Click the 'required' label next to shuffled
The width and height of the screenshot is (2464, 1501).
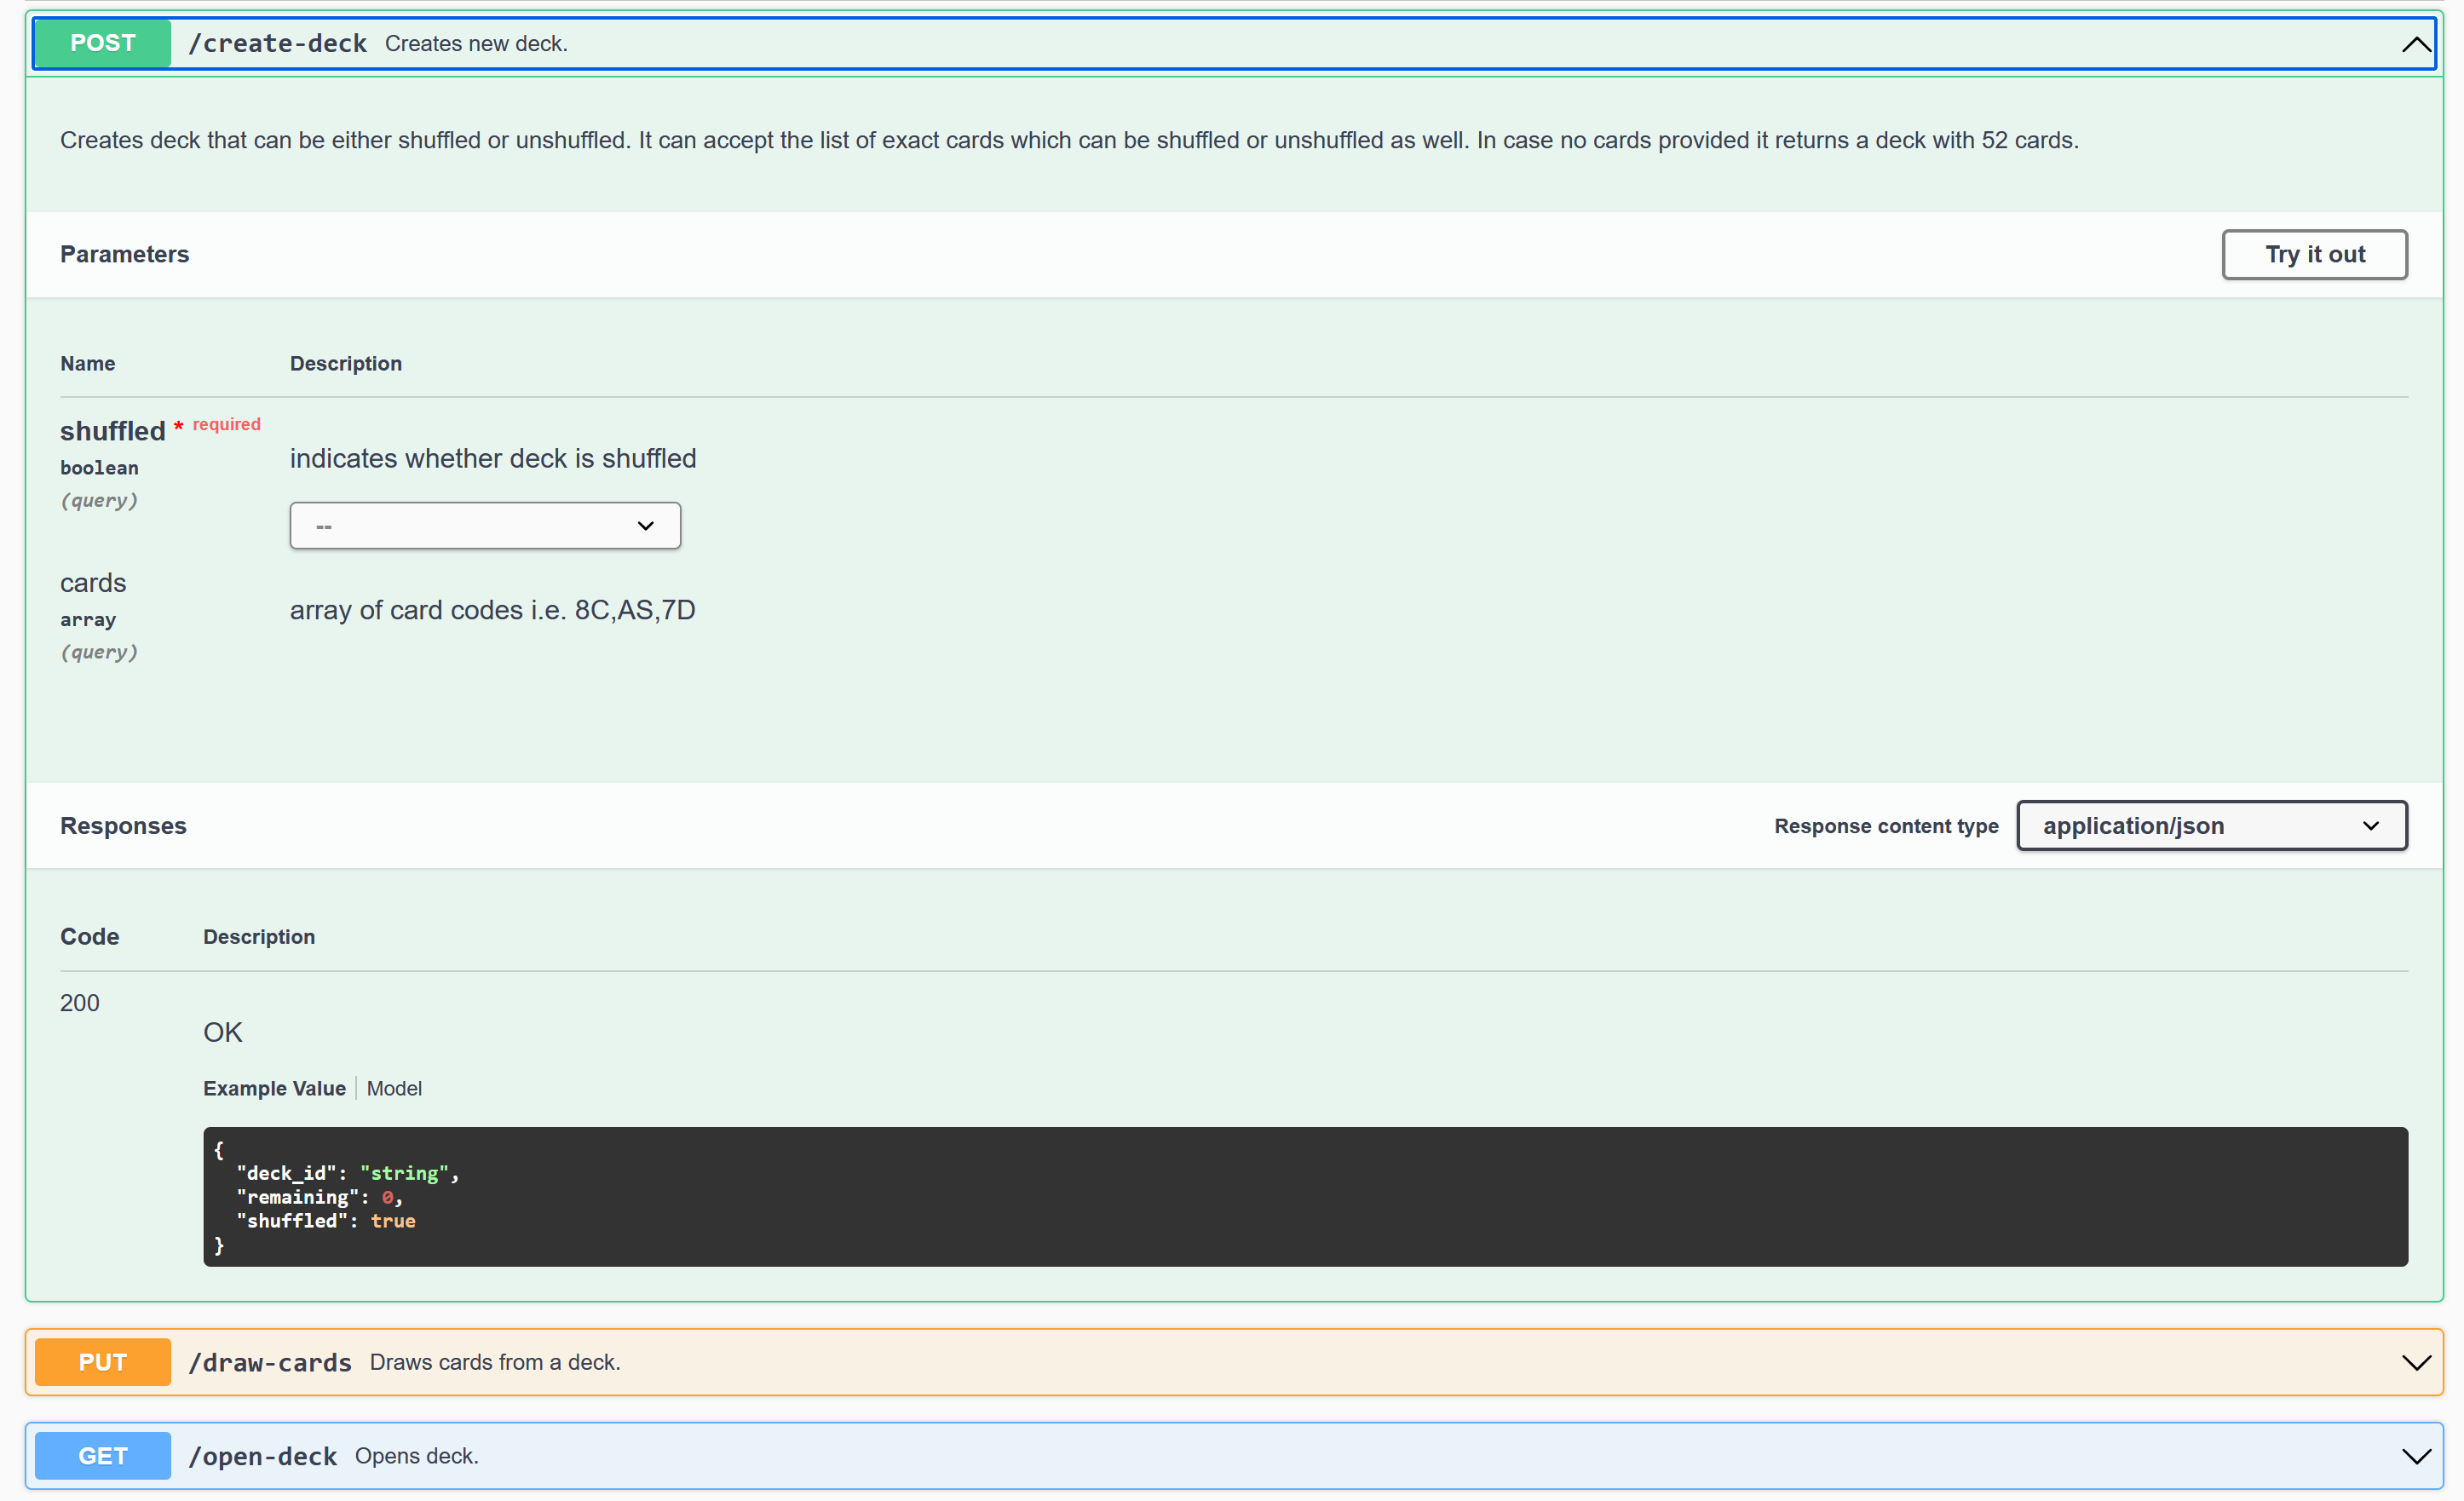(227, 424)
